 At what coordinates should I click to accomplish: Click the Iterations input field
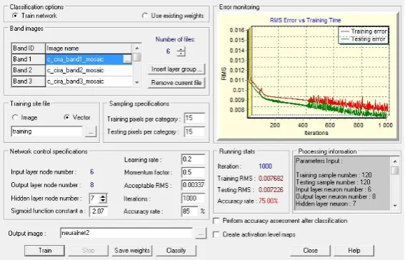(x=193, y=199)
